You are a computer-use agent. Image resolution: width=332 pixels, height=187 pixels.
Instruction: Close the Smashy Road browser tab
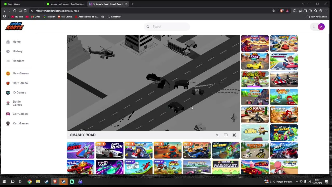tap(126, 4)
